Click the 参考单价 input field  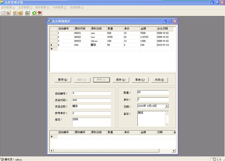tap(92, 113)
